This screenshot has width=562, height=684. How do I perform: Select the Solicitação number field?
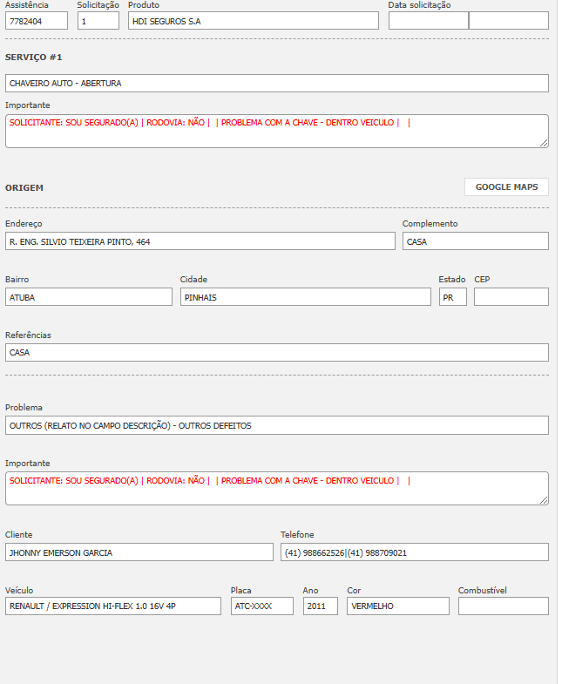click(x=98, y=21)
